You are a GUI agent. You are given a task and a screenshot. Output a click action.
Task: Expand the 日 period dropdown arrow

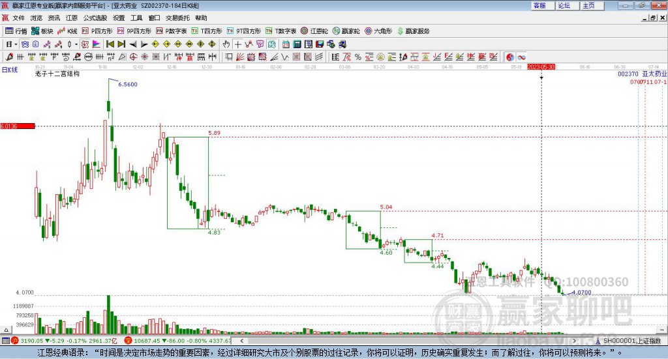[16, 44]
